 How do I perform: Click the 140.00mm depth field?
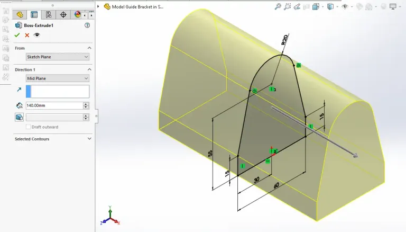(x=54, y=105)
